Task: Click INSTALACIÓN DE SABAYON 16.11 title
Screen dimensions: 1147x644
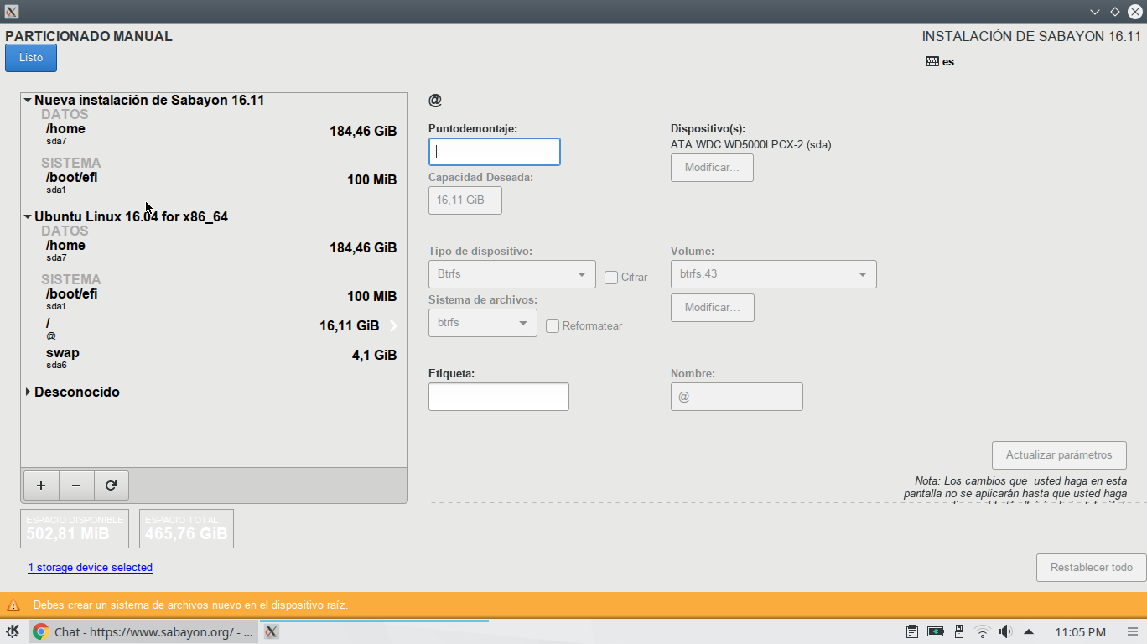Action: 1031,37
